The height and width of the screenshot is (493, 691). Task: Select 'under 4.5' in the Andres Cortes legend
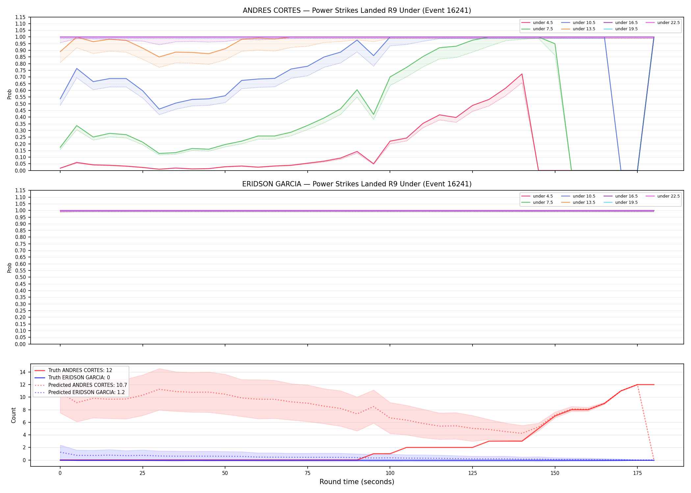coord(537,23)
